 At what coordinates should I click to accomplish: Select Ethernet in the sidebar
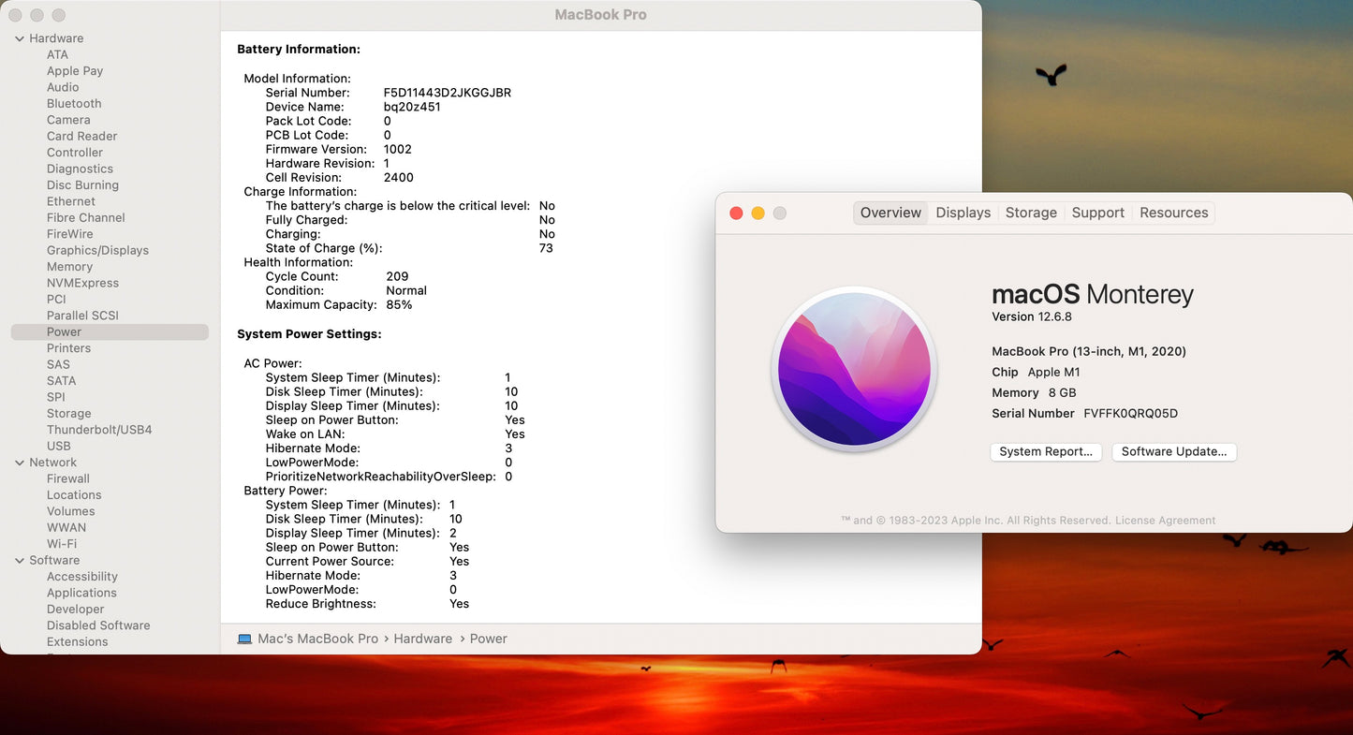click(x=71, y=201)
